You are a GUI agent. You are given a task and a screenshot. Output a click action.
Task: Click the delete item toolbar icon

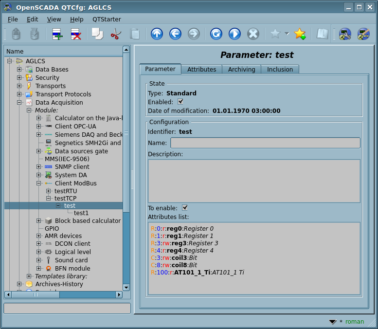click(x=76, y=34)
